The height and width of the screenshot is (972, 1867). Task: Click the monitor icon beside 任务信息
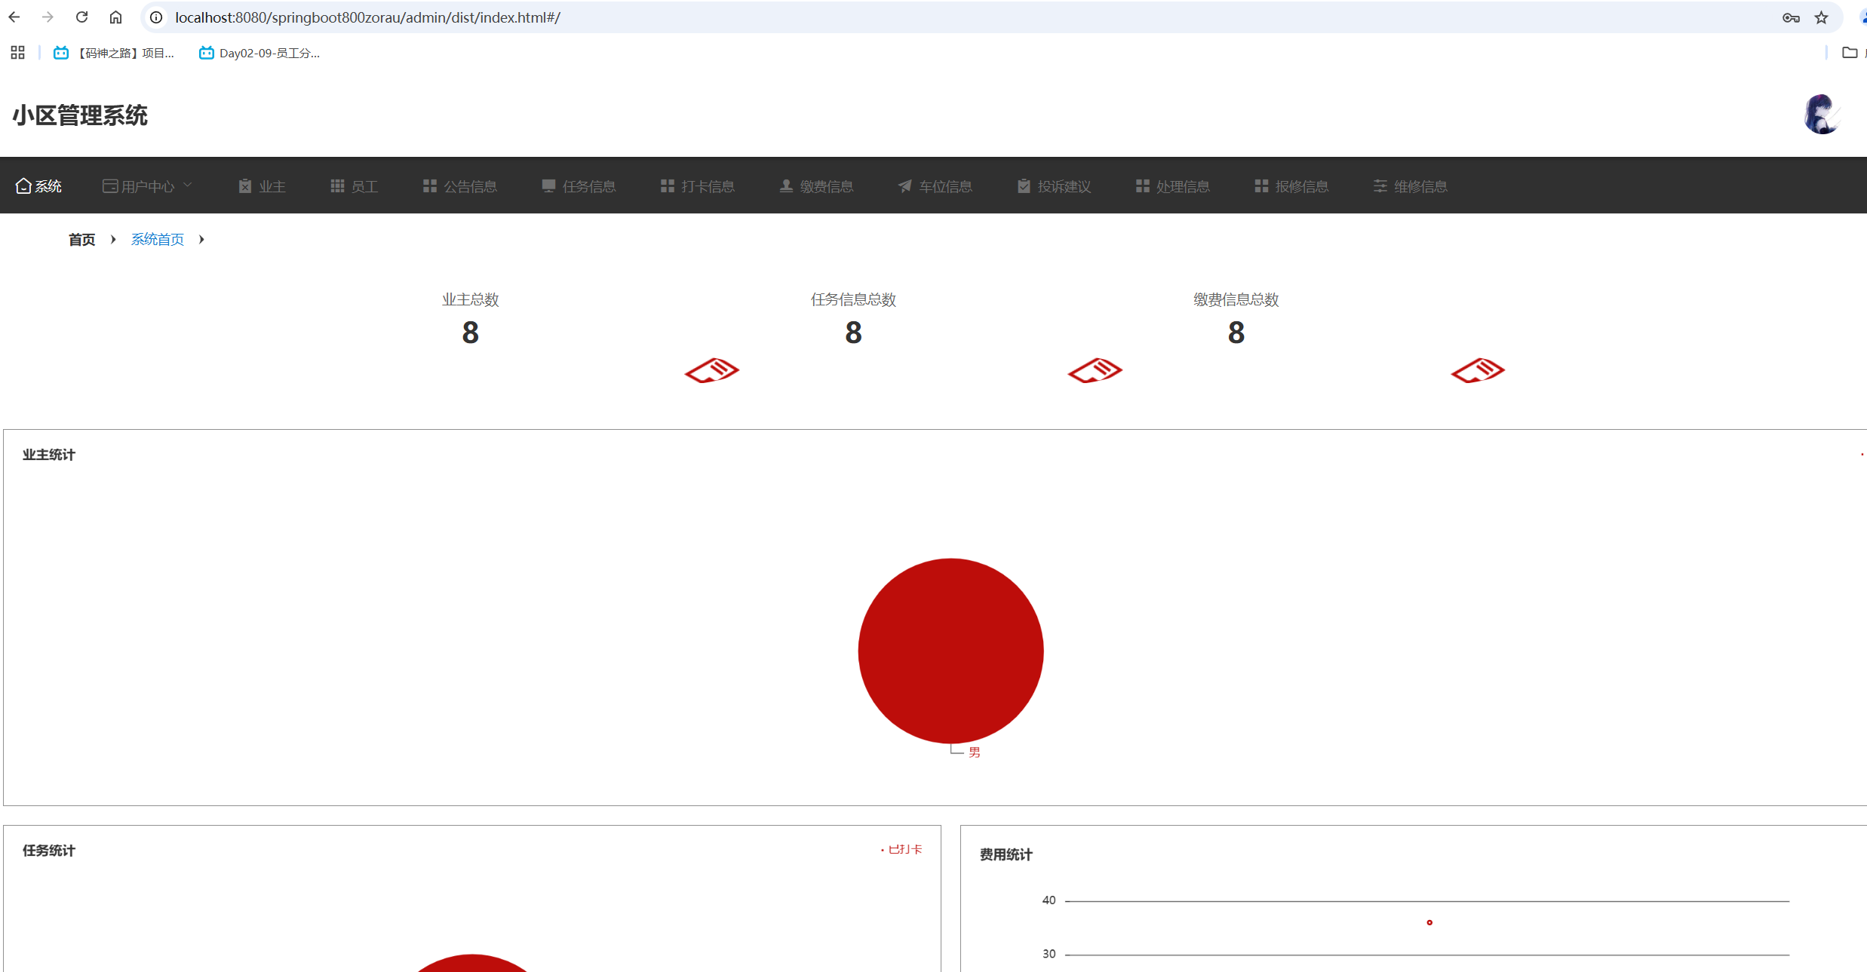click(x=548, y=186)
